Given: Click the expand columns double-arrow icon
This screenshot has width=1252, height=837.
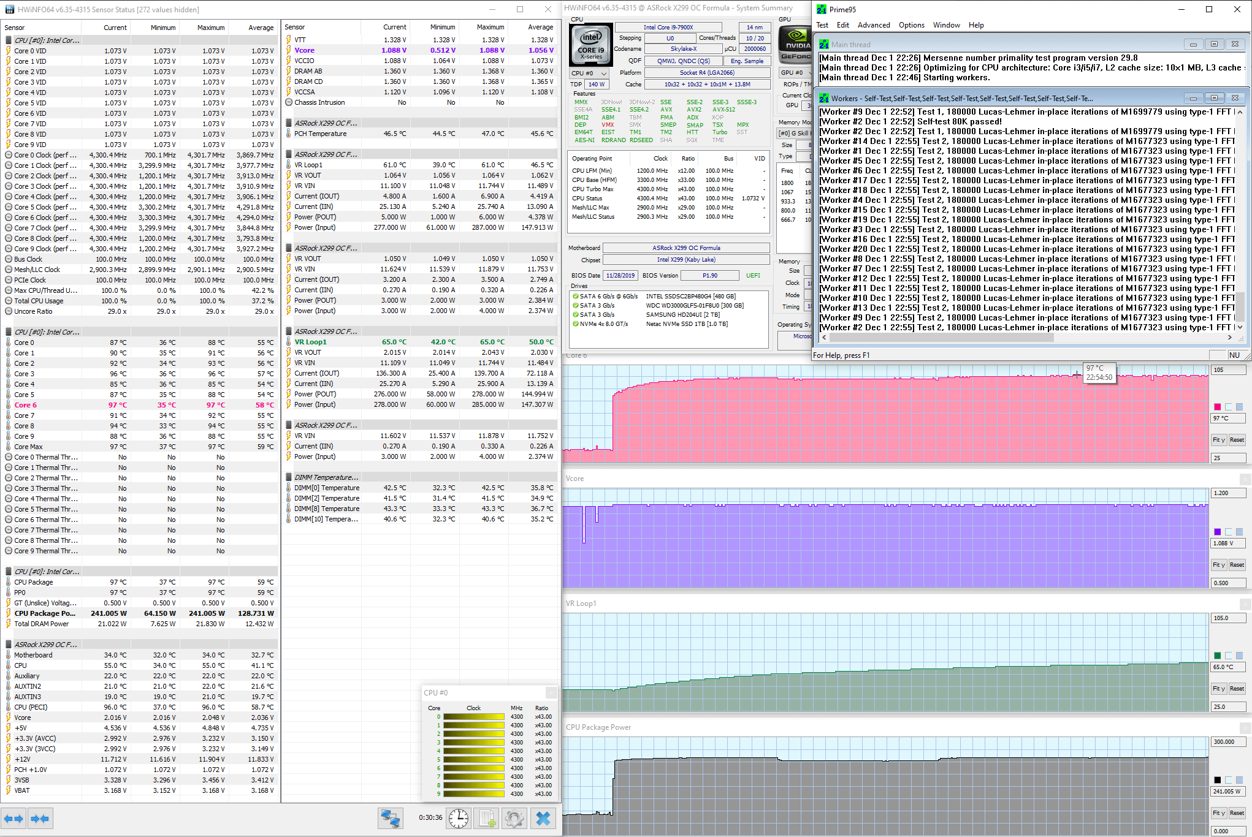Looking at the screenshot, I should point(13,818).
